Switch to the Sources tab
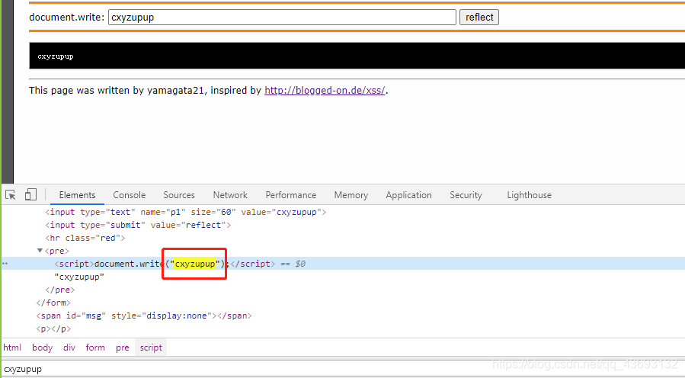 [179, 195]
